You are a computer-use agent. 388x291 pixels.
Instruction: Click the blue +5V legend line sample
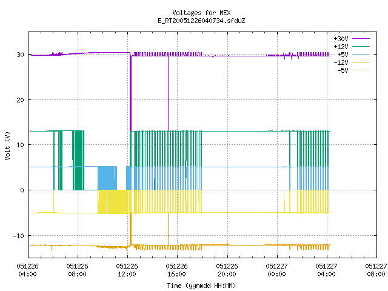pos(361,54)
